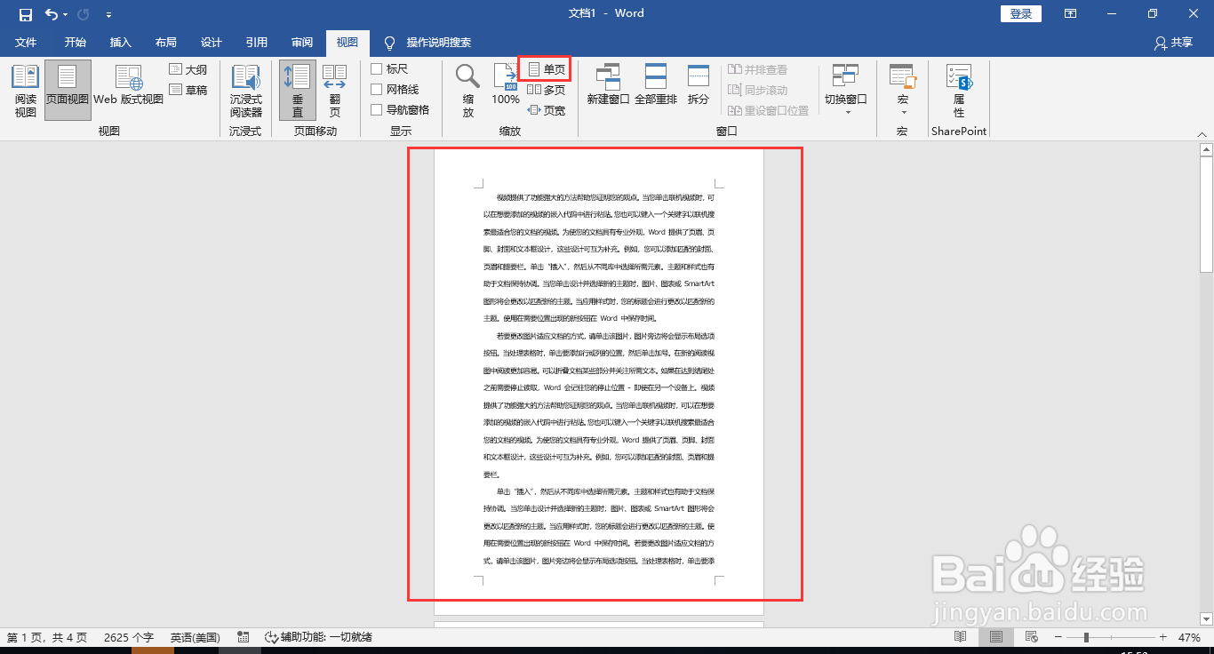Set zoom to 100%

(505, 84)
